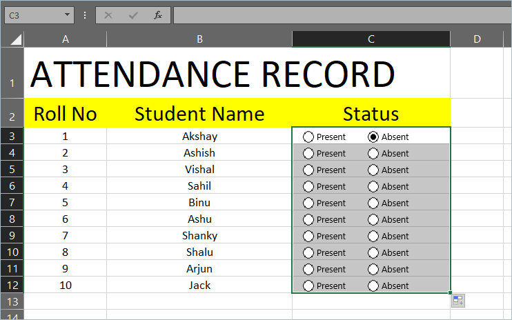Click inside the formula bar input
Image resolution: width=512 pixels, height=320 pixels.
338,14
